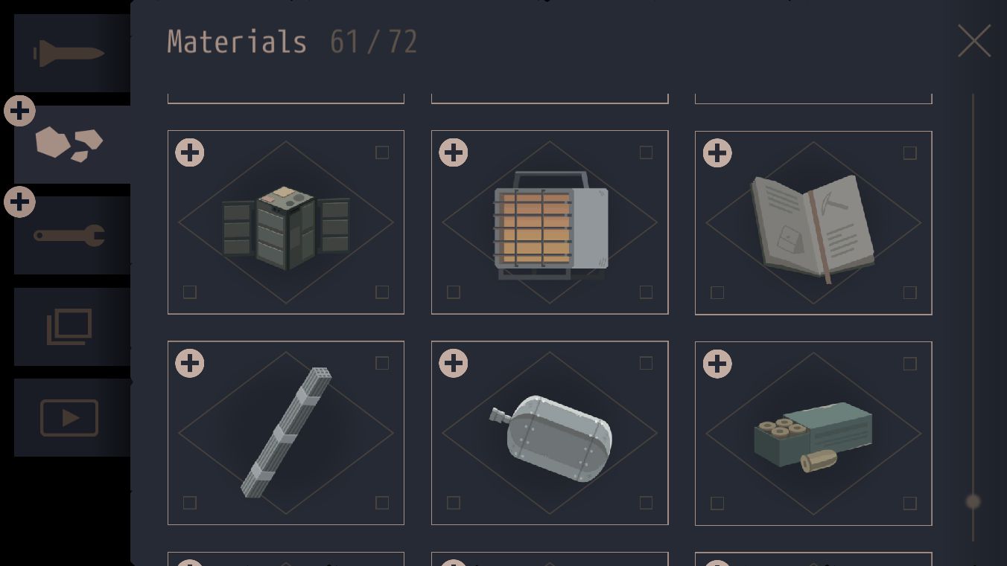Add the space heater using plus icon

coord(454,152)
